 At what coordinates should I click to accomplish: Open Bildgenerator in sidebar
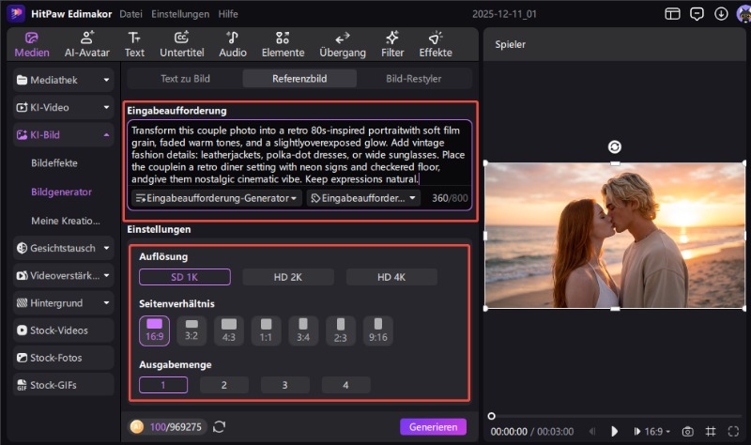pyautogui.click(x=61, y=192)
